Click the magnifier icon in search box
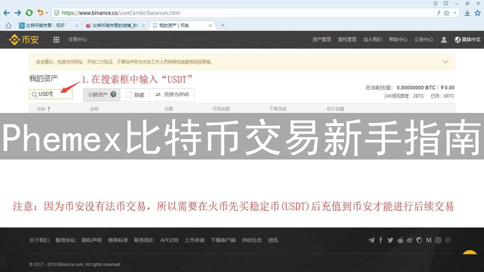Image resolution: width=484 pixels, height=272 pixels. 34,94
